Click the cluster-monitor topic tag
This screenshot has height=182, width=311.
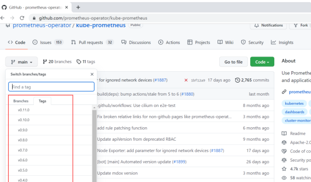click(x=297, y=120)
